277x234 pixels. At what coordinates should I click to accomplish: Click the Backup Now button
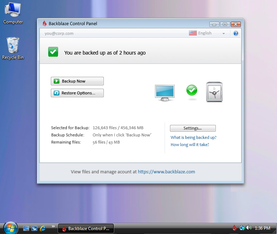pyautogui.click(x=77, y=81)
